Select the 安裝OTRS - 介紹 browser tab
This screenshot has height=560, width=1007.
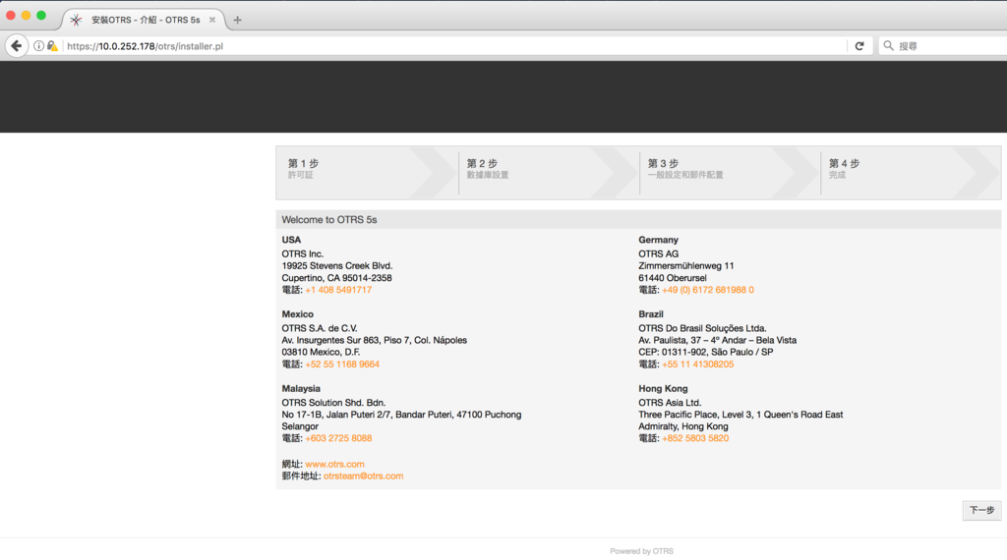click(145, 20)
